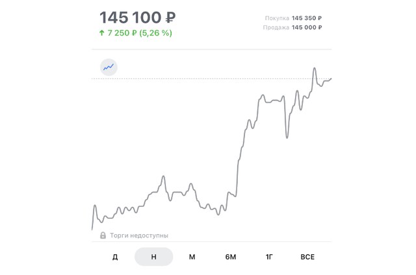
Task: Click the sell price 145 000 ₽
Action: pos(307,27)
